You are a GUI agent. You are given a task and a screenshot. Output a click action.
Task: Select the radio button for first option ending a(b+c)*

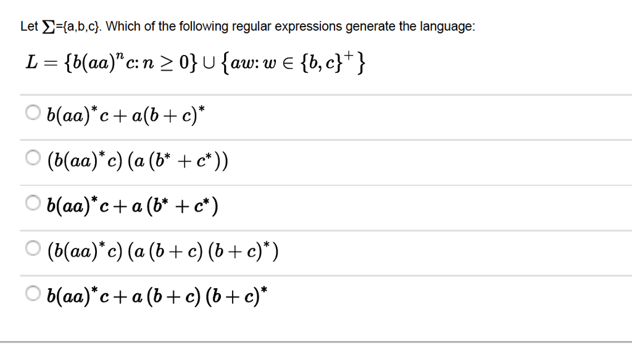coord(33,112)
